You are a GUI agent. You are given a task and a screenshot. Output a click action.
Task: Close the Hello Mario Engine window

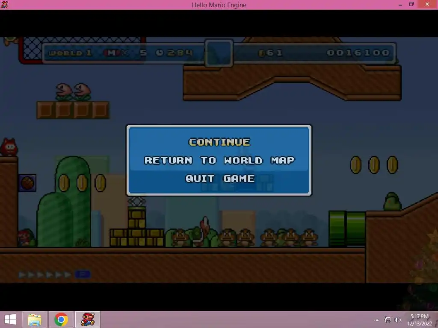(x=427, y=4)
